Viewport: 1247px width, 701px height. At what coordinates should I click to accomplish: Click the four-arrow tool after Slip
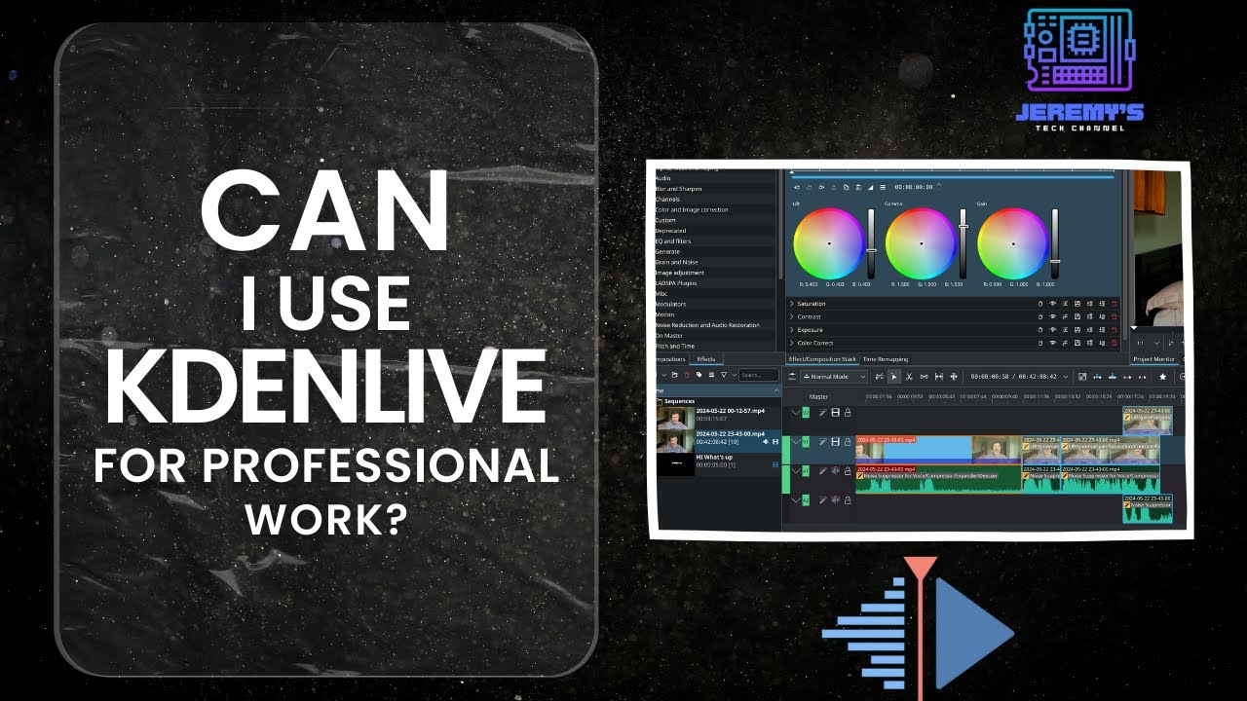tap(954, 376)
